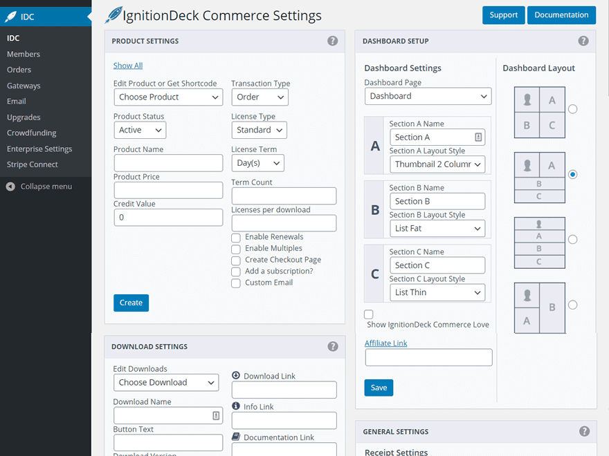Select the tall B column layout radio
The image size is (609, 456).
point(572,305)
